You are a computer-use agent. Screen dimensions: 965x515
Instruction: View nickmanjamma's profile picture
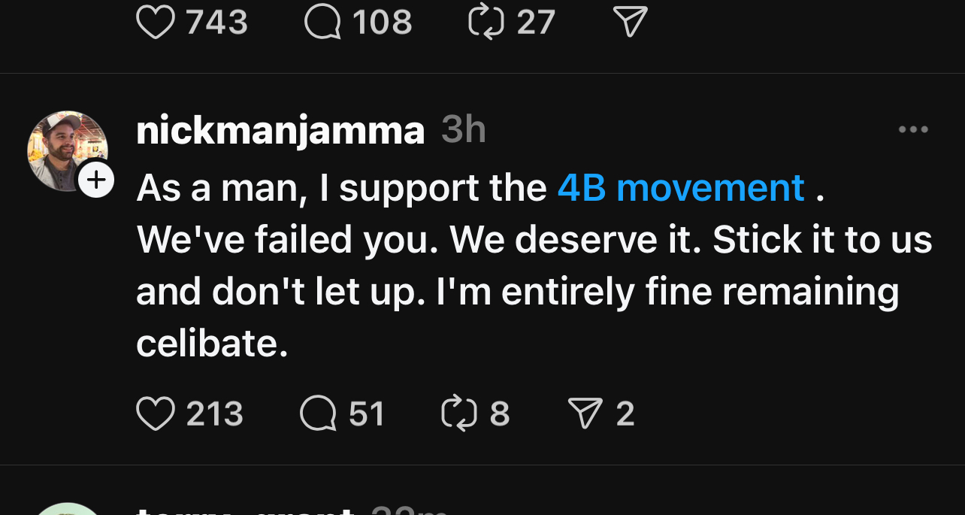click(x=65, y=149)
